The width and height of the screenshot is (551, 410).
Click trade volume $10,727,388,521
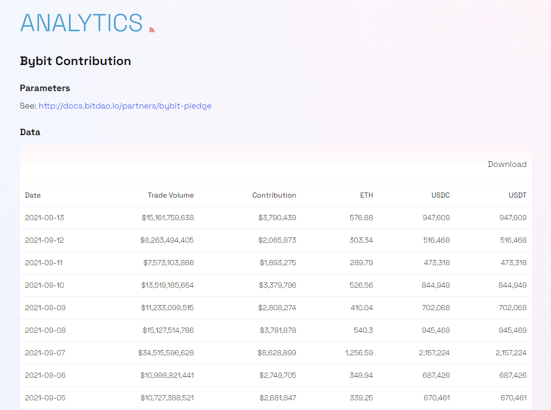(167, 398)
